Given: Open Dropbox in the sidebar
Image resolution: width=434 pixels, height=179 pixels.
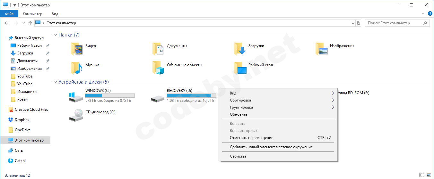Looking at the screenshot, I should coord(22,120).
